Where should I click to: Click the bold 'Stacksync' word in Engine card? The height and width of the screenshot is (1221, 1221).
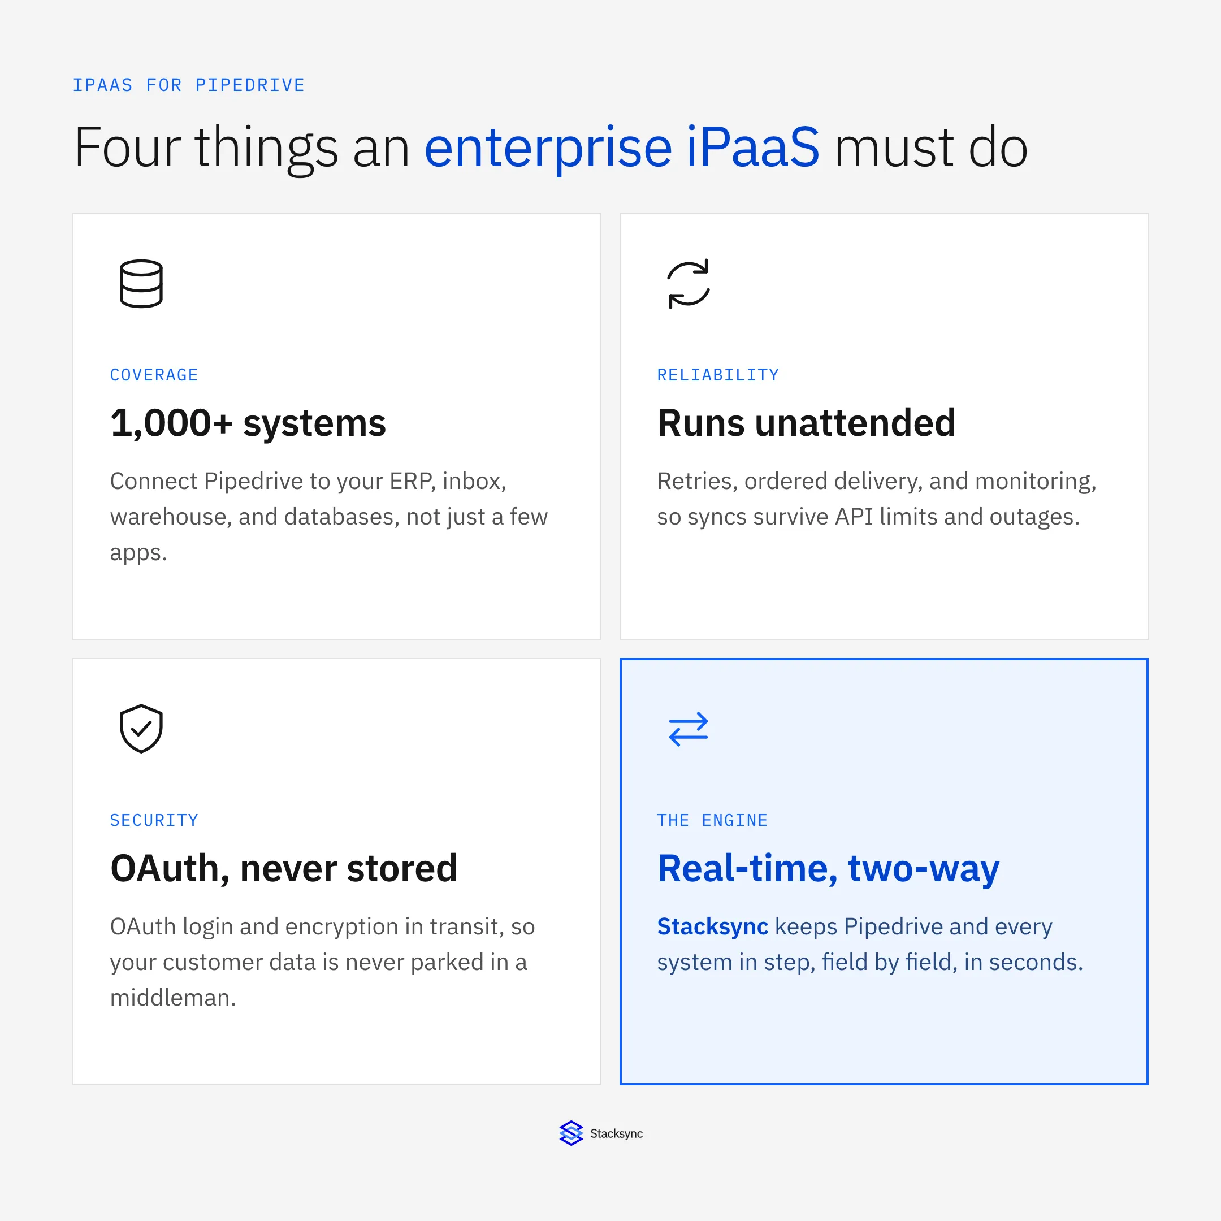(x=712, y=926)
